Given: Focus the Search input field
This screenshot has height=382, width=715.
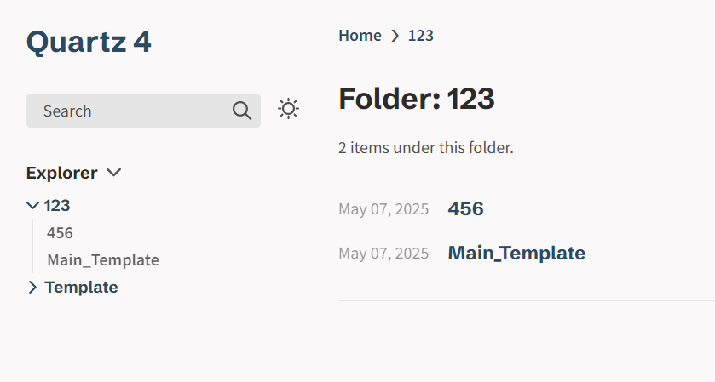Looking at the screenshot, I should click(x=143, y=111).
